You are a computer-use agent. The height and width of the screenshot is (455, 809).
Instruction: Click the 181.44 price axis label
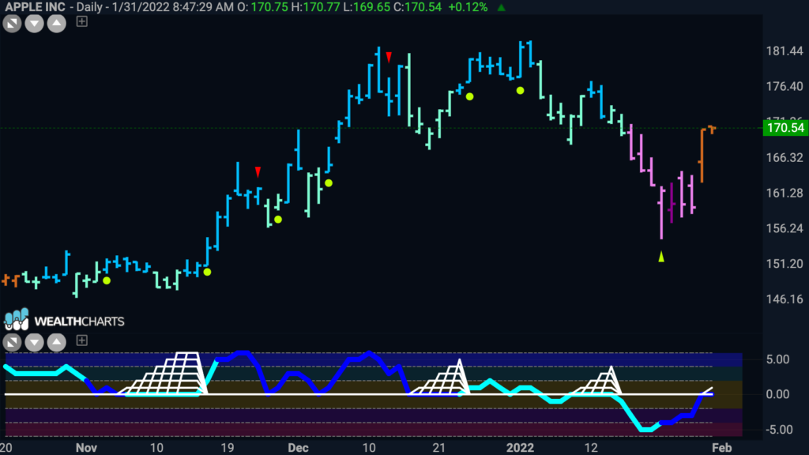tap(785, 51)
